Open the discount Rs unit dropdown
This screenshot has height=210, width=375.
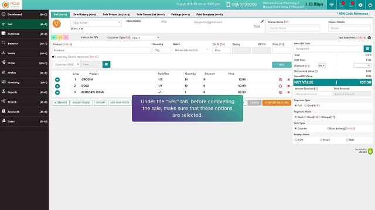(322, 65)
